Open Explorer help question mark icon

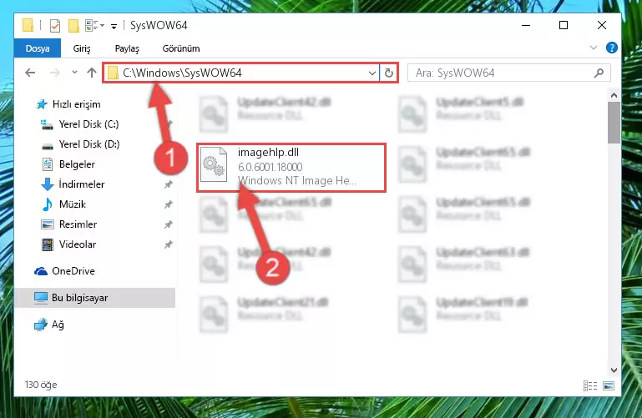pyautogui.click(x=611, y=48)
